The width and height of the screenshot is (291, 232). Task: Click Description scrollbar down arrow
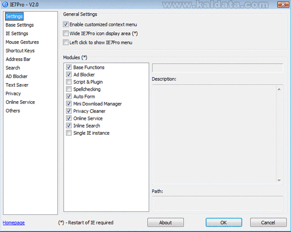[279, 180]
